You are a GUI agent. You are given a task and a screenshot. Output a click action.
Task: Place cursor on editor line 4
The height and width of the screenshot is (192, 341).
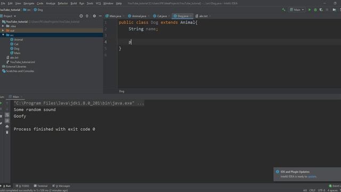tap(230, 42)
